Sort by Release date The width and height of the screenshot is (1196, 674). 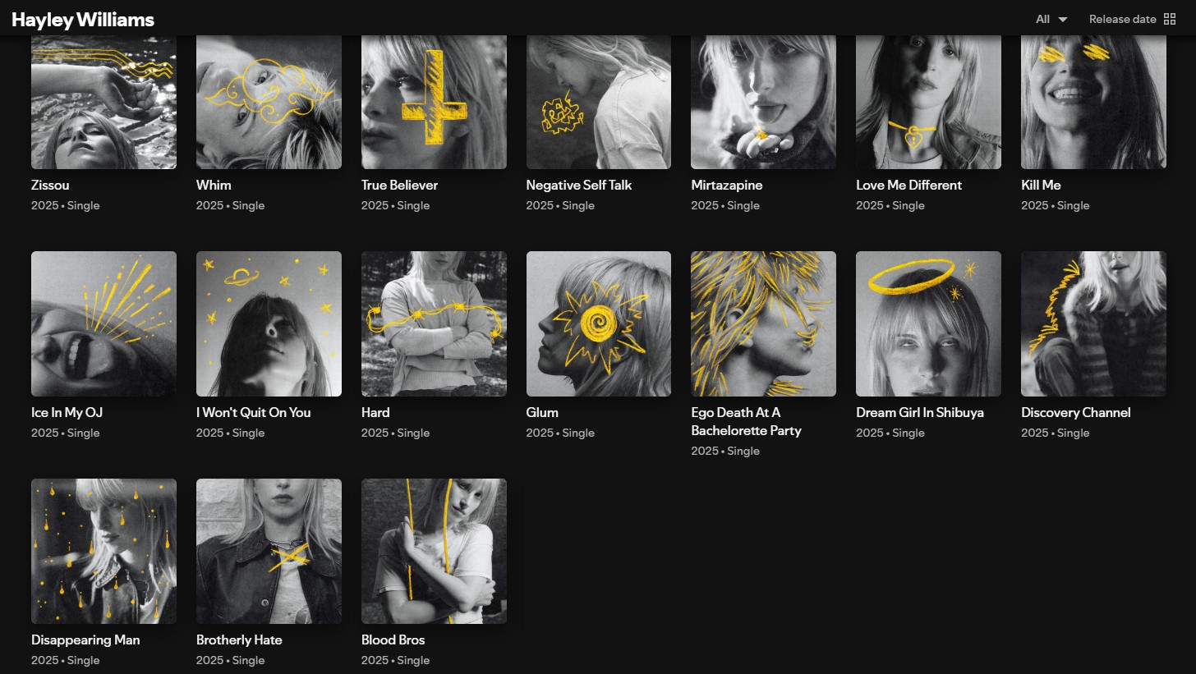click(x=1123, y=19)
